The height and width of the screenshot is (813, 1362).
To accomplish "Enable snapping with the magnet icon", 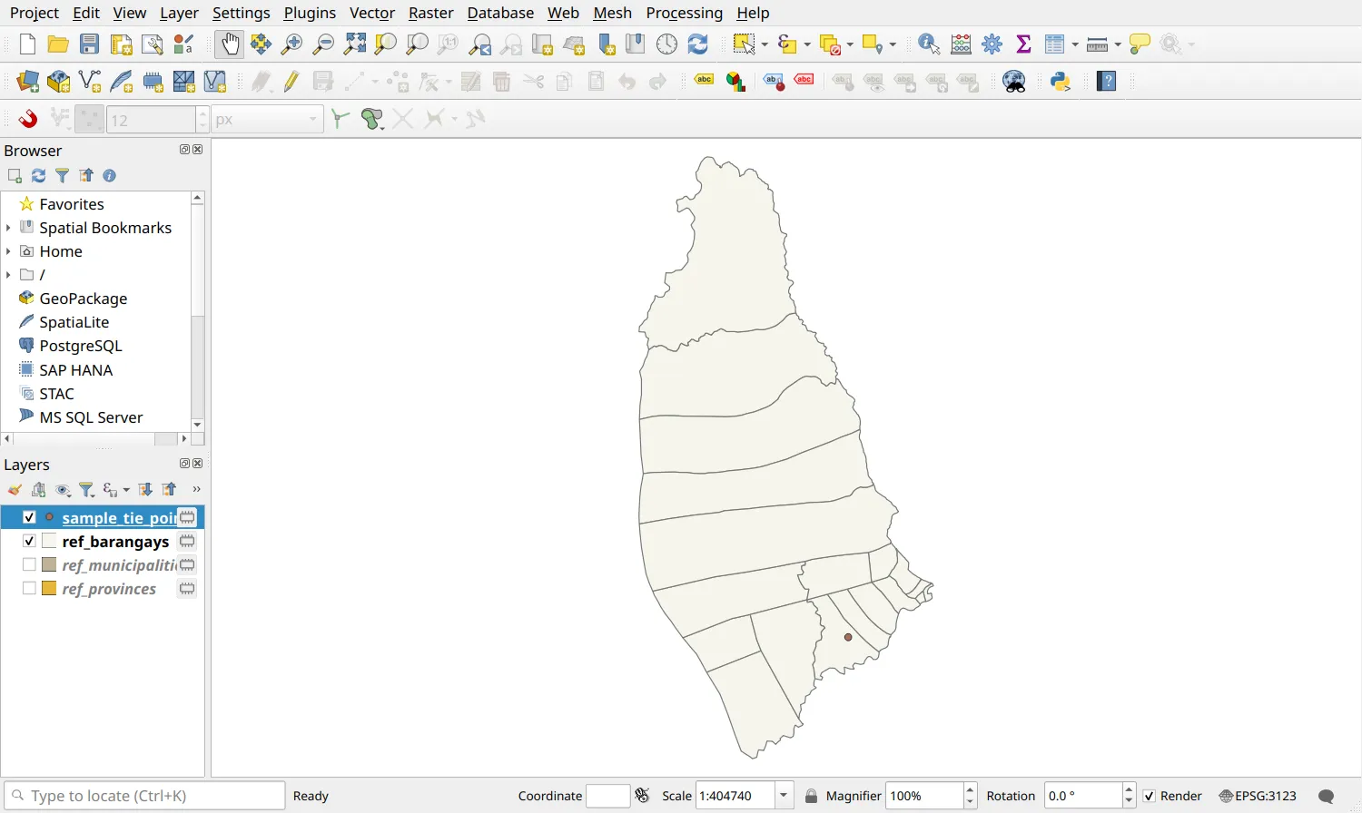I will 28,119.
